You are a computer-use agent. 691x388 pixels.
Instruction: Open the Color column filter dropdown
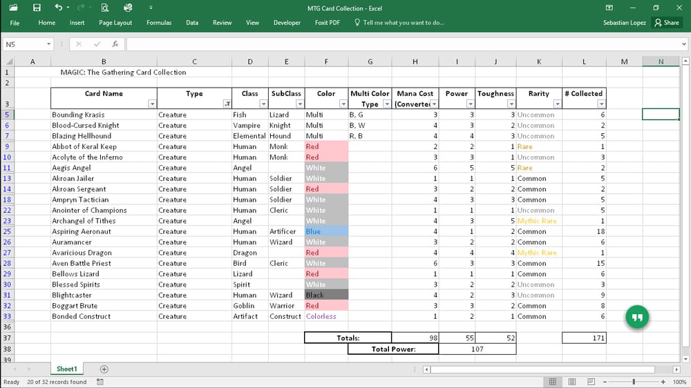click(x=343, y=104)
